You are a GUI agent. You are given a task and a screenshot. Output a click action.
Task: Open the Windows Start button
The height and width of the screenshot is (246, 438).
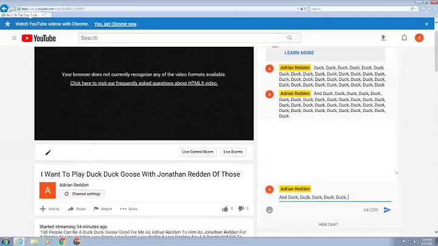pyautogui.click(x=5, y=242)
